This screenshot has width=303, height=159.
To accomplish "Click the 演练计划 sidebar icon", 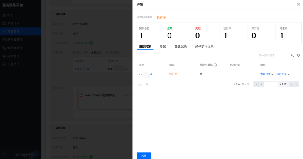I will coord(4,23).
